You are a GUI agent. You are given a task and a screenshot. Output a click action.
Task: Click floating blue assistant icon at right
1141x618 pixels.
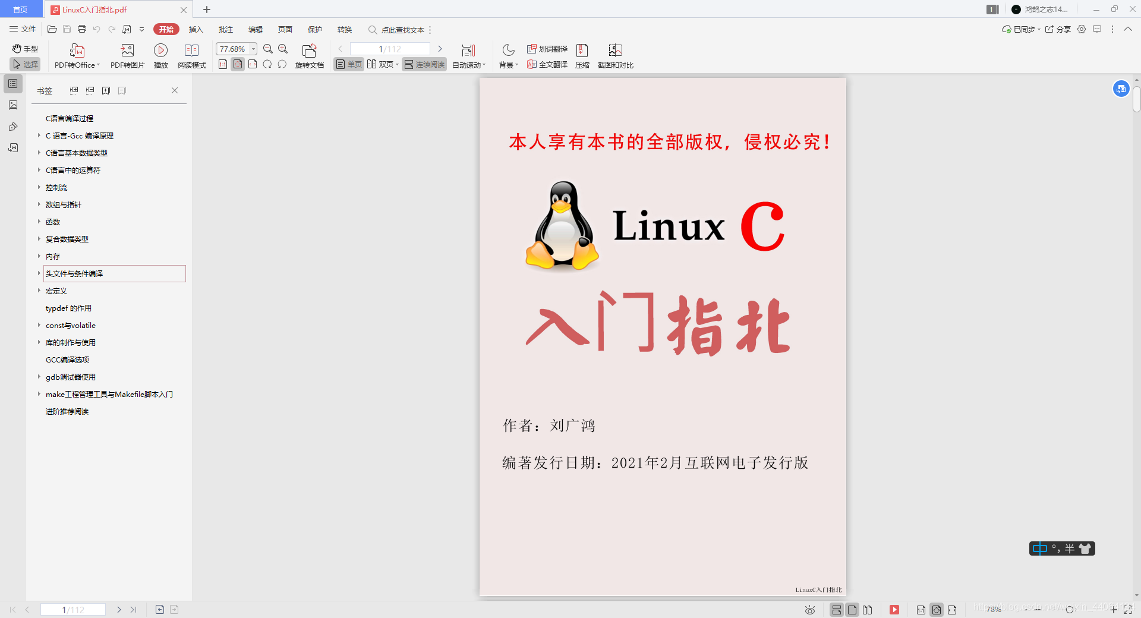pyautogui.click(x=1121, y=89)
